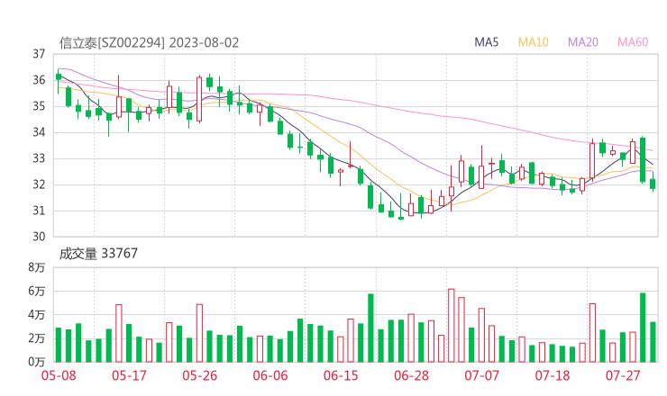Click the price axis label 32
This screenshot has width=667, height=396.
pyautogui.click(x=39, y=184)
